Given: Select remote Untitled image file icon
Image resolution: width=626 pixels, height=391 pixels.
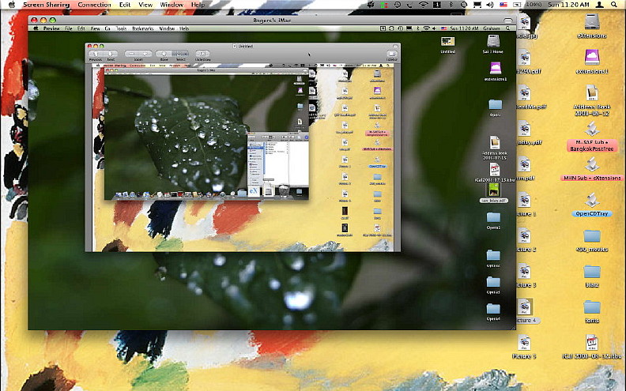Looking at the screenshot, I should [447, 41].
